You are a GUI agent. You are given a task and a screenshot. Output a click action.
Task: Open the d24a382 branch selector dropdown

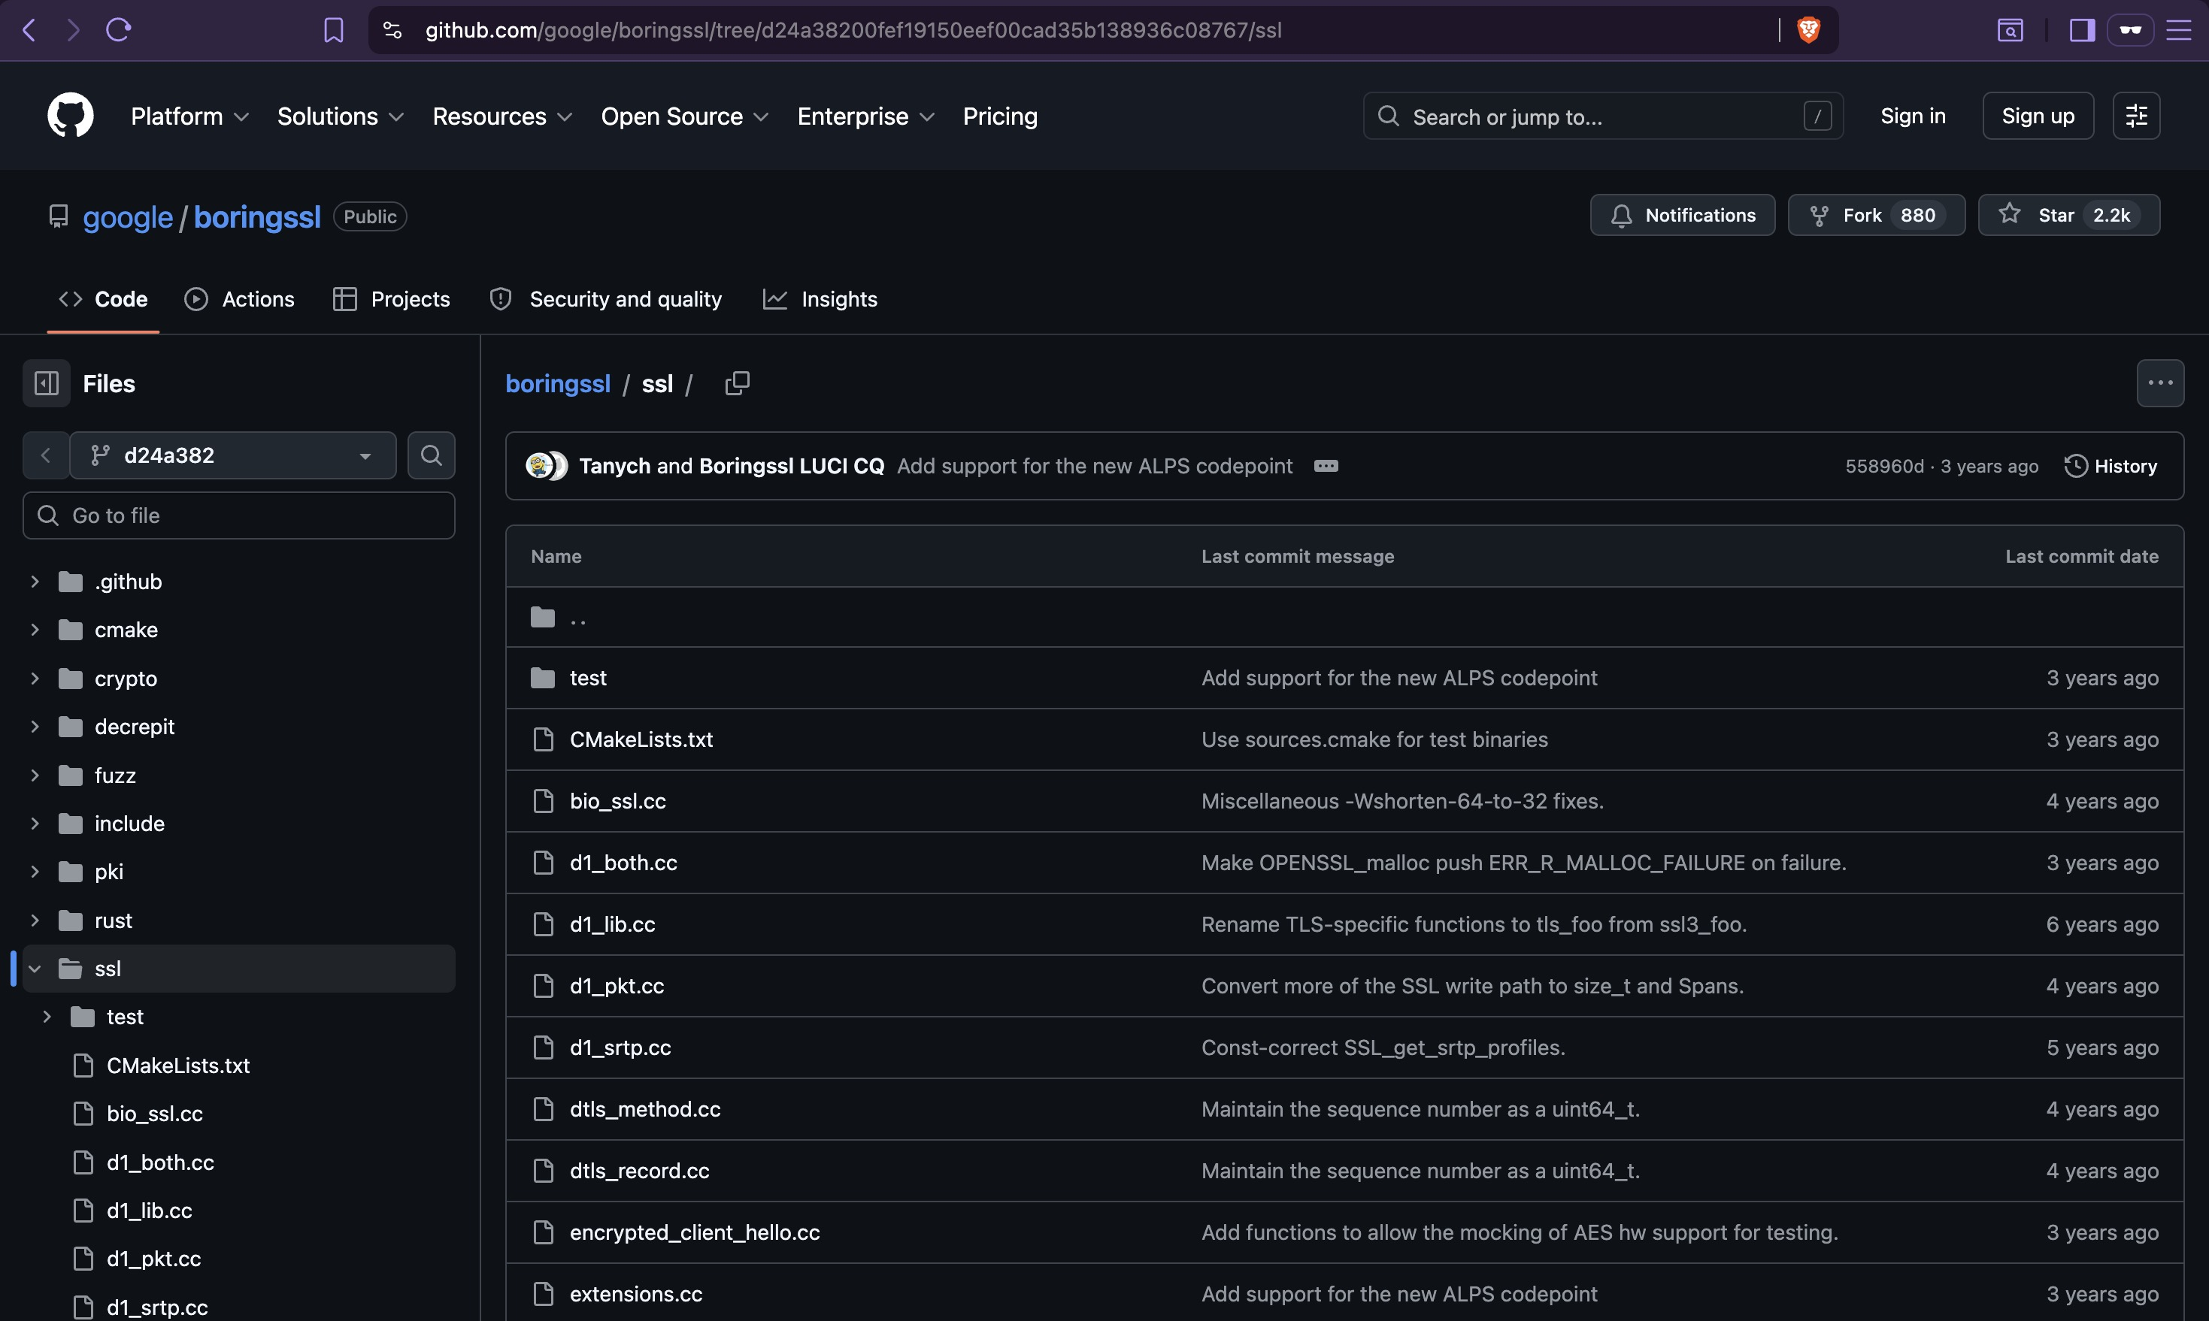click(x=232, y=456)
